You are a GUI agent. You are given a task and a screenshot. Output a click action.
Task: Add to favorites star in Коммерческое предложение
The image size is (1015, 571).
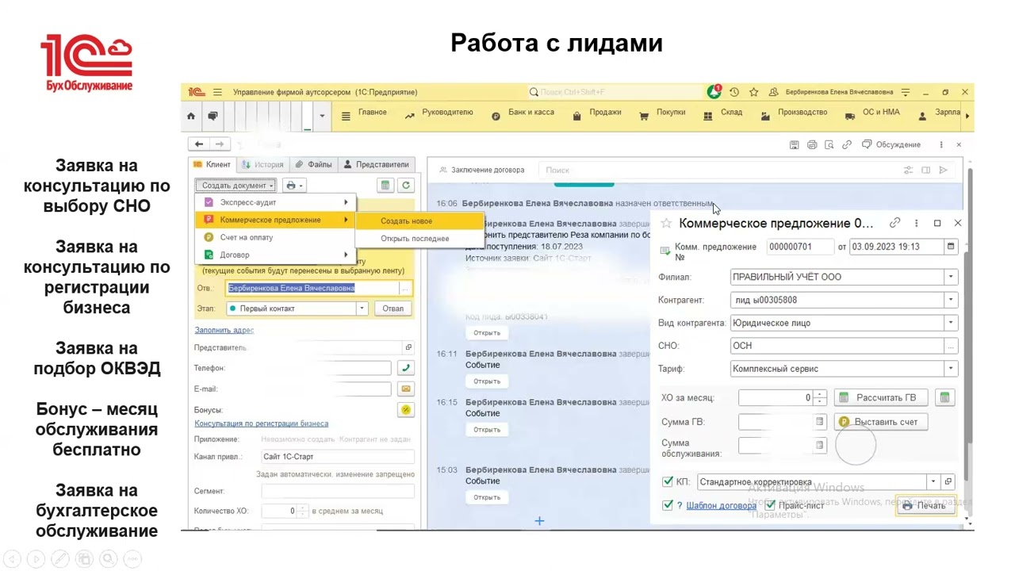click(x=666, y=224)
